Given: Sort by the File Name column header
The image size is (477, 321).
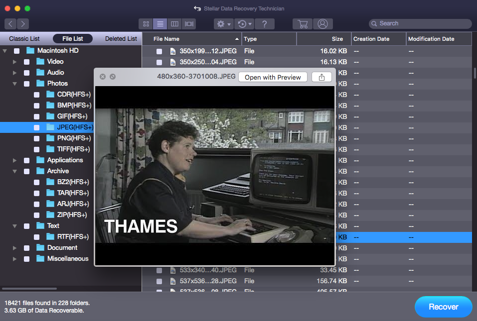Looking at the screenshot, I should click(x=192, y=39).
